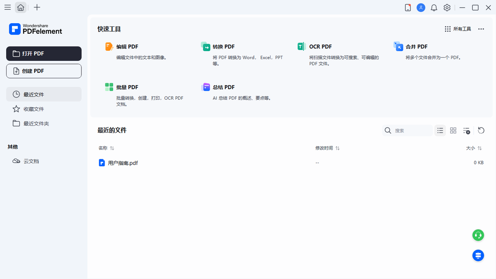Refresh the recent files list
The image size is (496, 279).
coord(481,131)
